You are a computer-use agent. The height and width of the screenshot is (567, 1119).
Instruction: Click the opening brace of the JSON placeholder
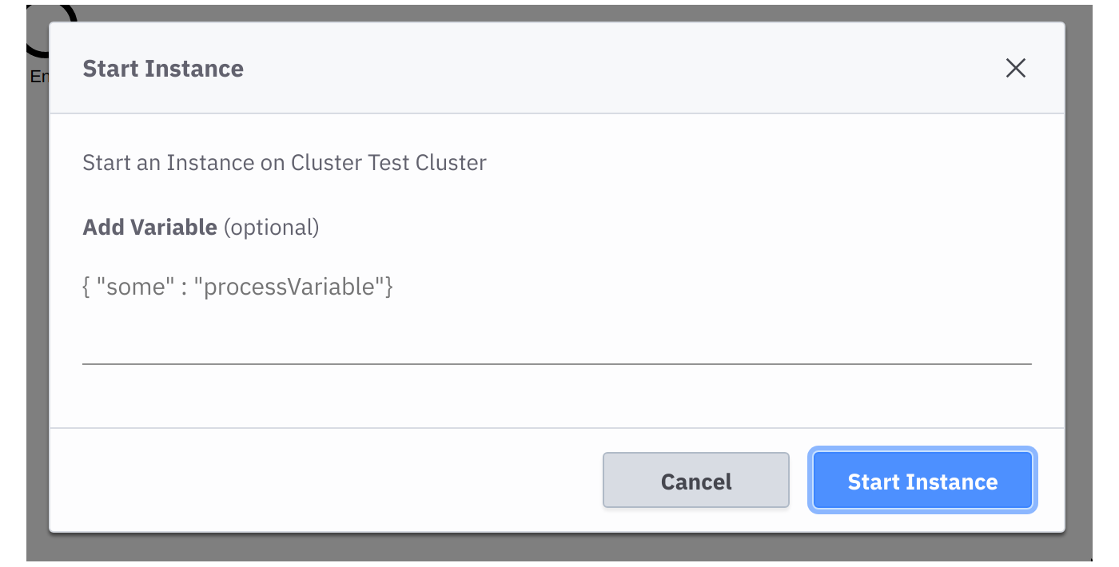click(86, 287)
